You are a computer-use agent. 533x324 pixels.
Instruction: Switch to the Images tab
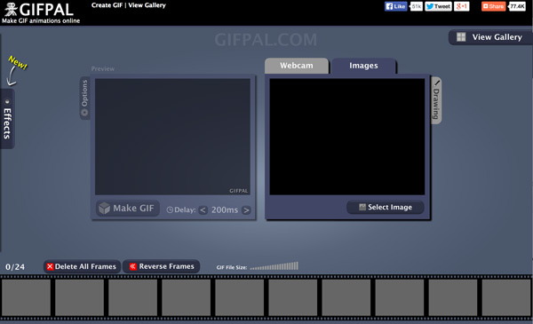(x=363, y=66)
